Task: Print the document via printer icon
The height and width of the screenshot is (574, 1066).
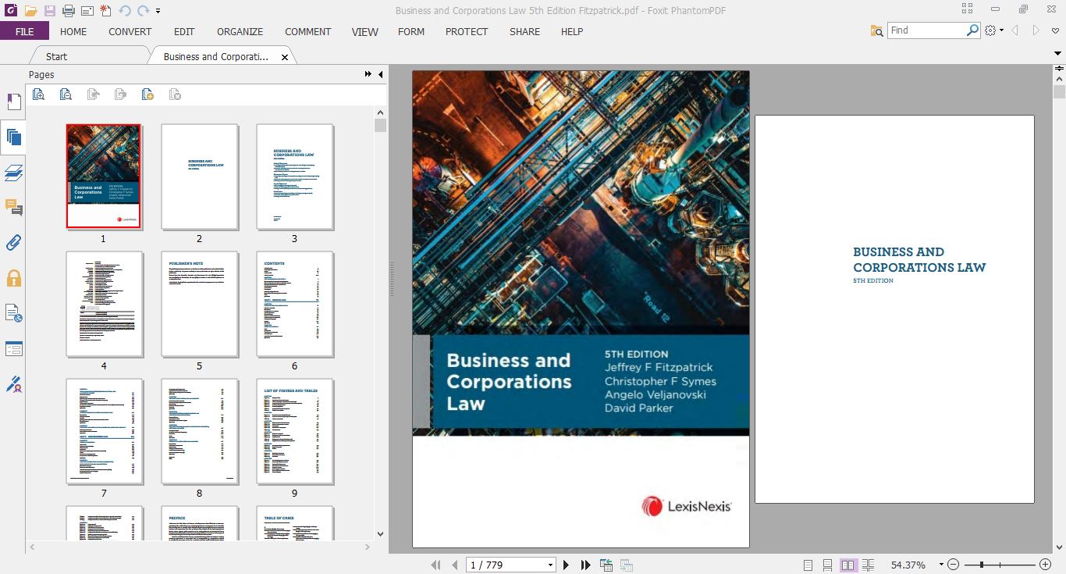Action: [x=69, y=11]
